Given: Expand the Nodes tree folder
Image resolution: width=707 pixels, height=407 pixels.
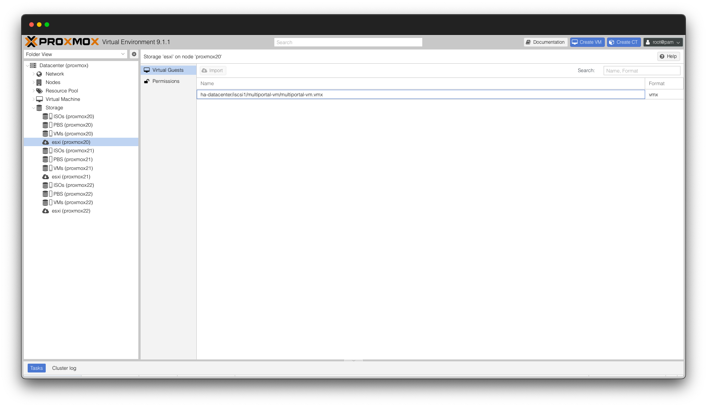Looking at the screenshot, I should coord(33,82).
